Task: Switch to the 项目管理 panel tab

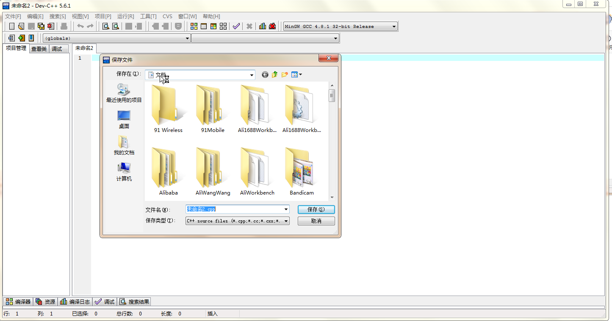Action: click(x=16, y=49)
